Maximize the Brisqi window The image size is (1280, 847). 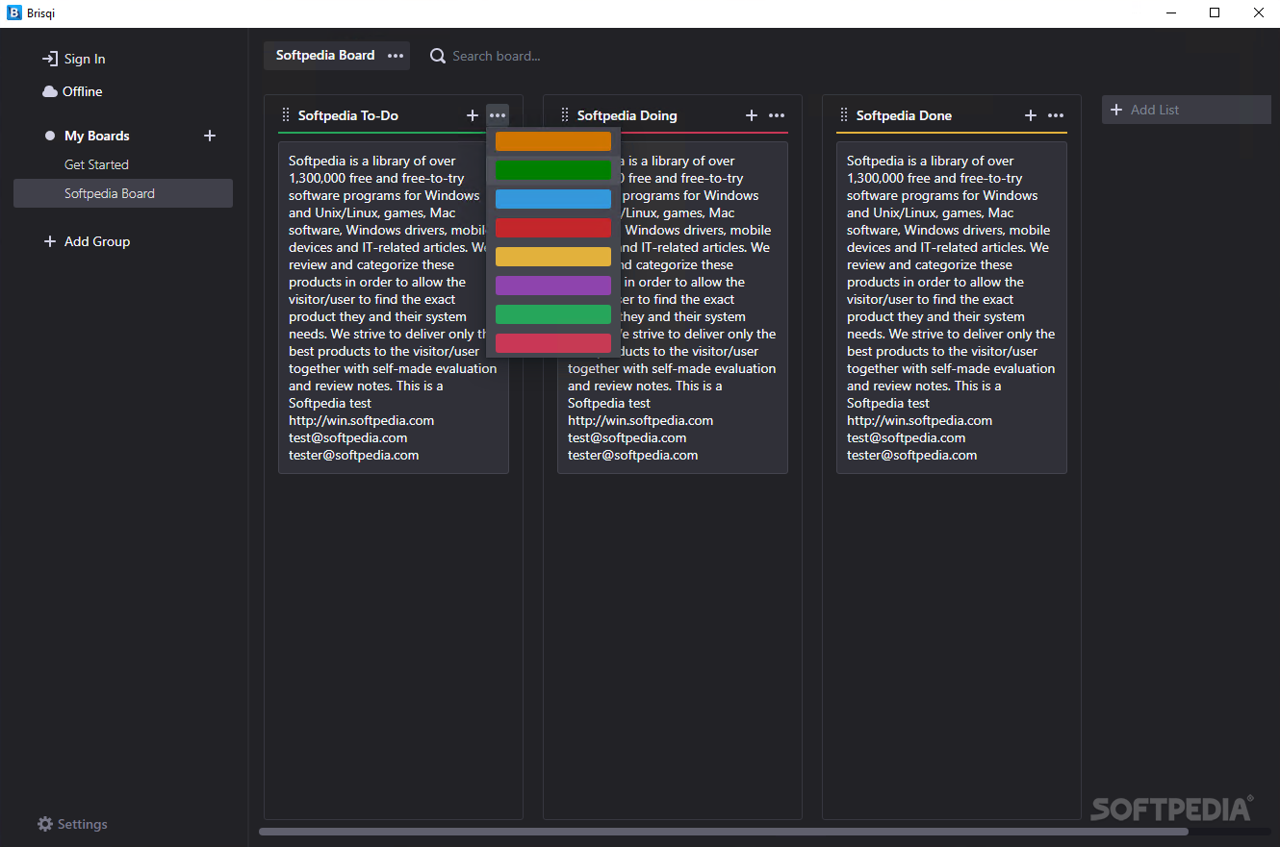click(1215, 13)
